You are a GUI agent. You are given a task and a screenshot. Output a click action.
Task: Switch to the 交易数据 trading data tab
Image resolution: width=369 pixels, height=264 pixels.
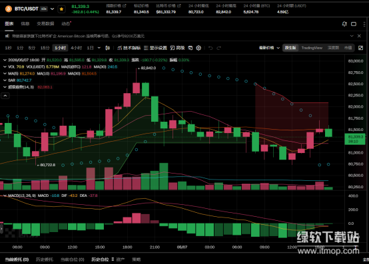point(45,23)
